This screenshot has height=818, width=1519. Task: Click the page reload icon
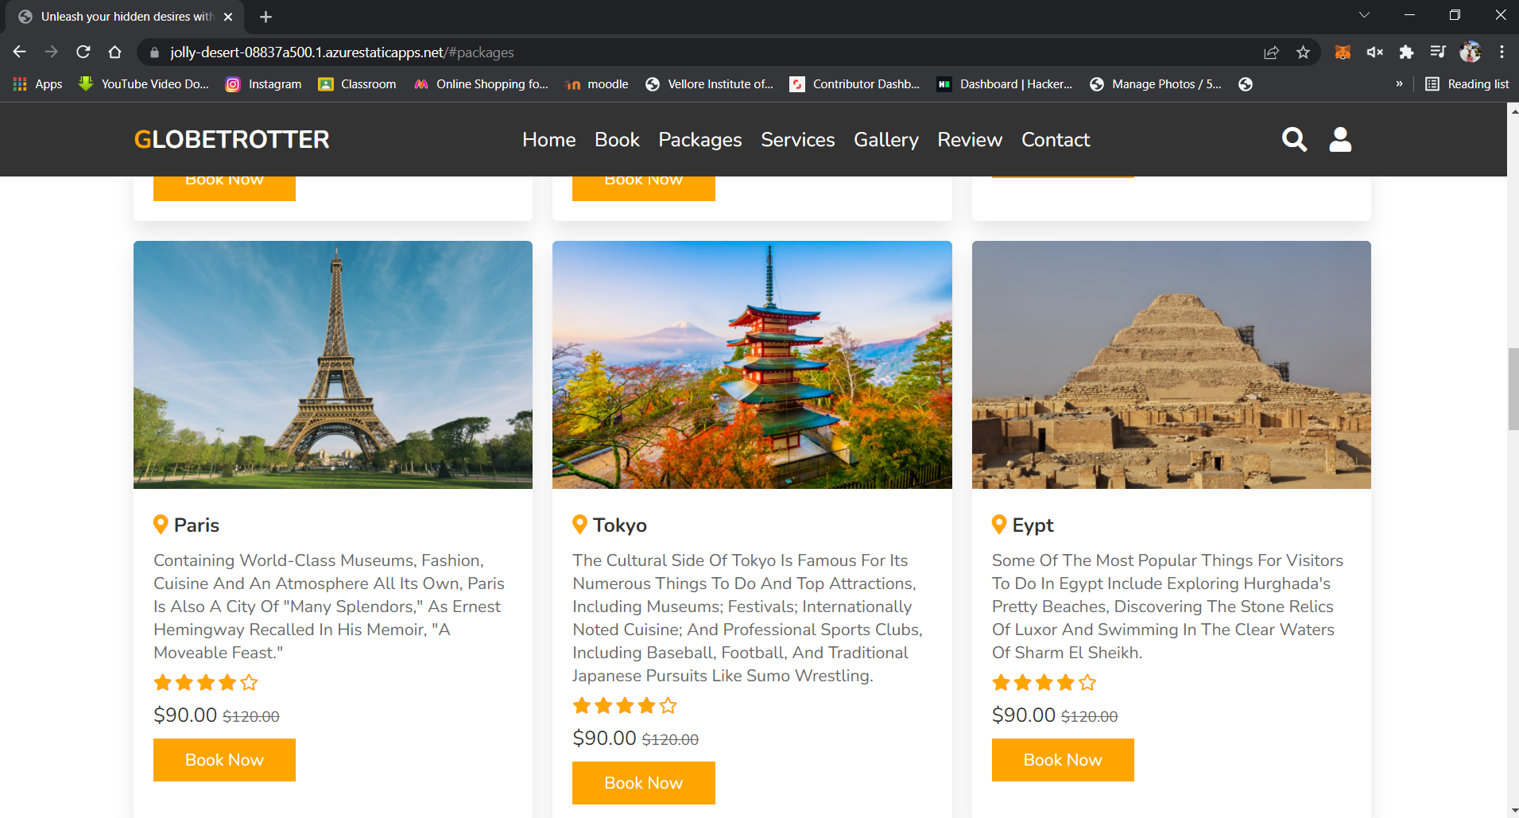[83, 52]
